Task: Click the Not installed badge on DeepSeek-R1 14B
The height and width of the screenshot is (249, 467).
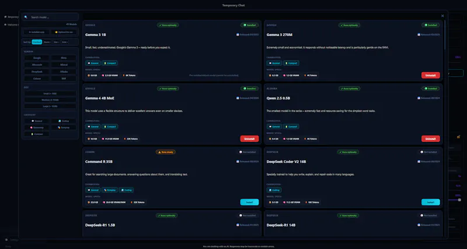Action: tap(428, 215)
